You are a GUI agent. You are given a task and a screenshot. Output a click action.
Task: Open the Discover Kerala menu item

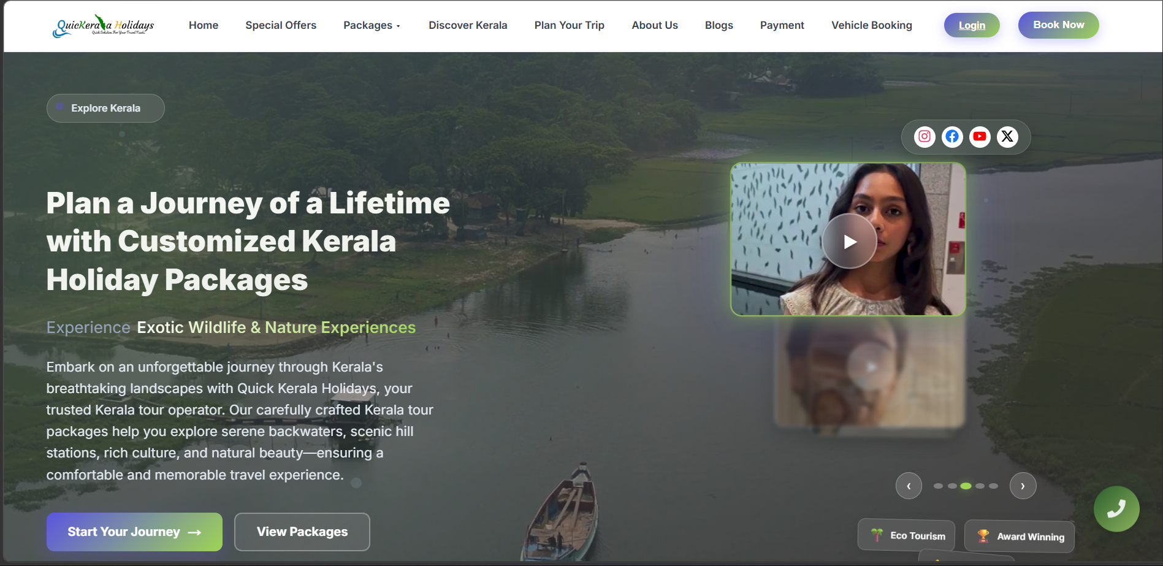[x=468, y=25]
